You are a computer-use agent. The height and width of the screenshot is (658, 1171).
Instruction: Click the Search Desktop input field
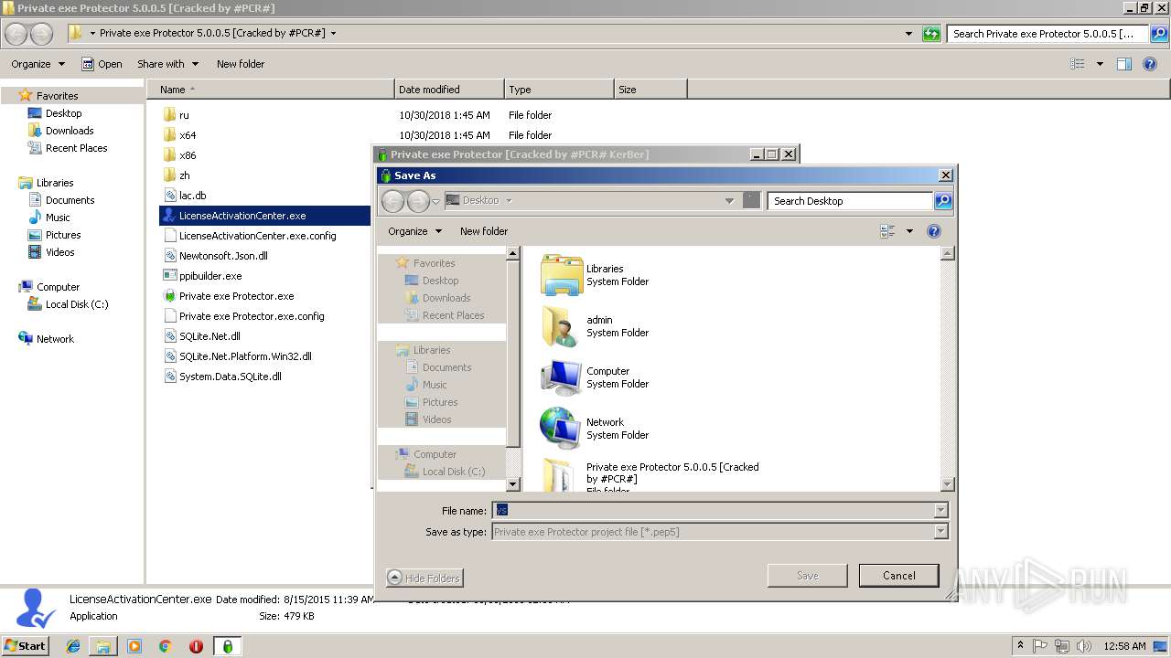(851, 201)
